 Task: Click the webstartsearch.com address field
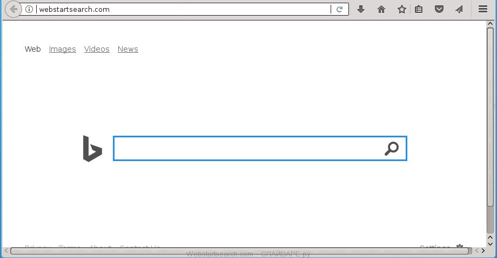tap(184, 10)
